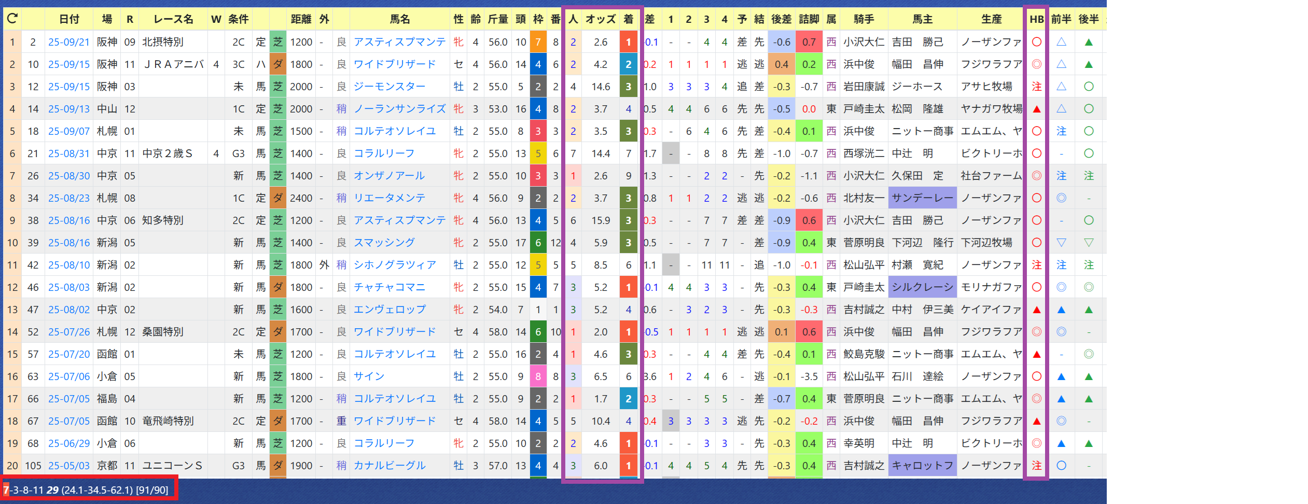Open horse link カナルビーグル
Image resolution: width=1308 pixels, height=504 pixels.
[x=389, y=466]
